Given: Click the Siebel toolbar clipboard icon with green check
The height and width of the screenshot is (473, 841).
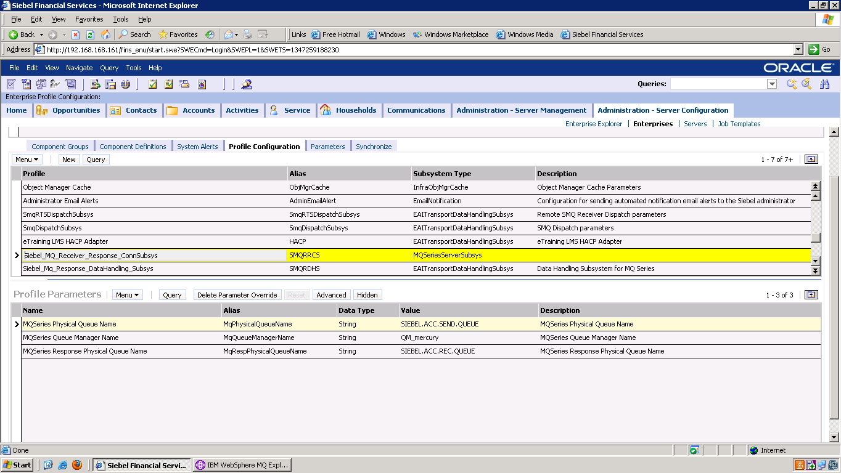Looking at the screenshot, I should coord(152,84).
